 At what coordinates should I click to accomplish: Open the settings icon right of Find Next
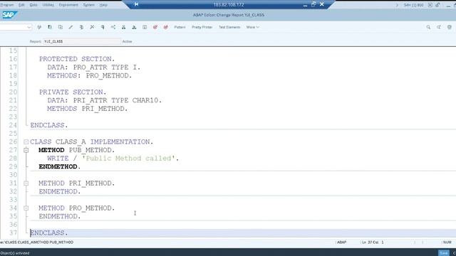[450, 27]
